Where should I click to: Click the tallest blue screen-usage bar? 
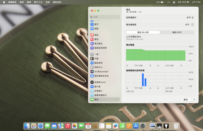pyautogui.click(x=143, y=80)
